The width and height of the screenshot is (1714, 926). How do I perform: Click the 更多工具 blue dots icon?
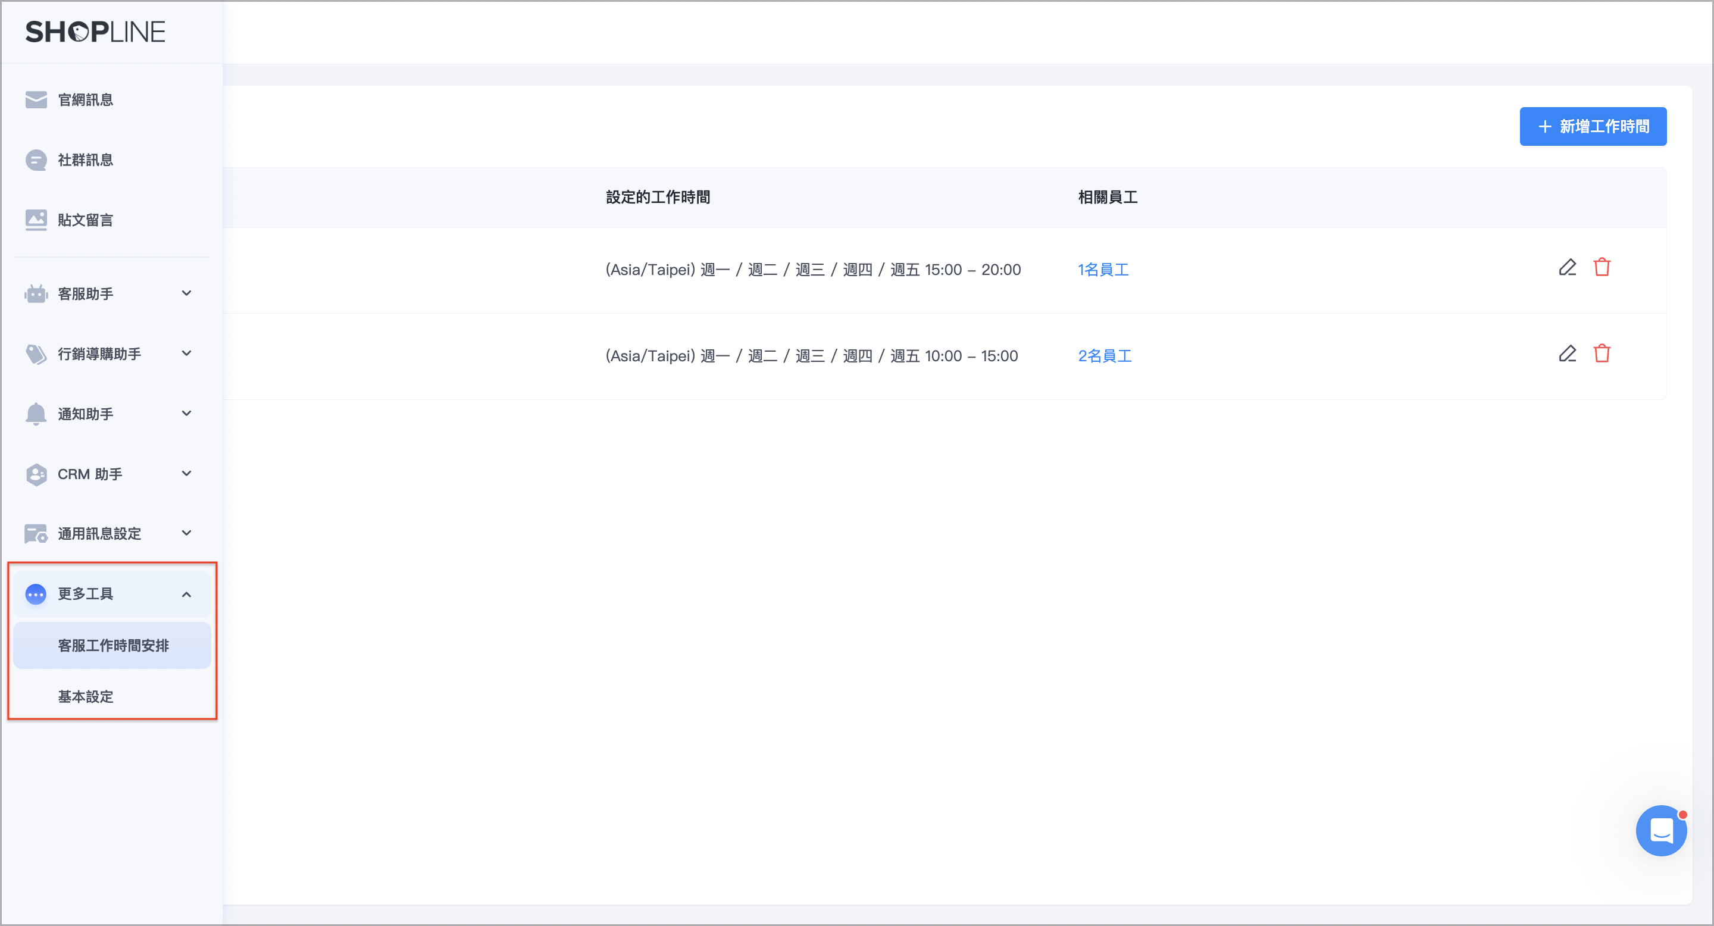(x=36, y=594)
